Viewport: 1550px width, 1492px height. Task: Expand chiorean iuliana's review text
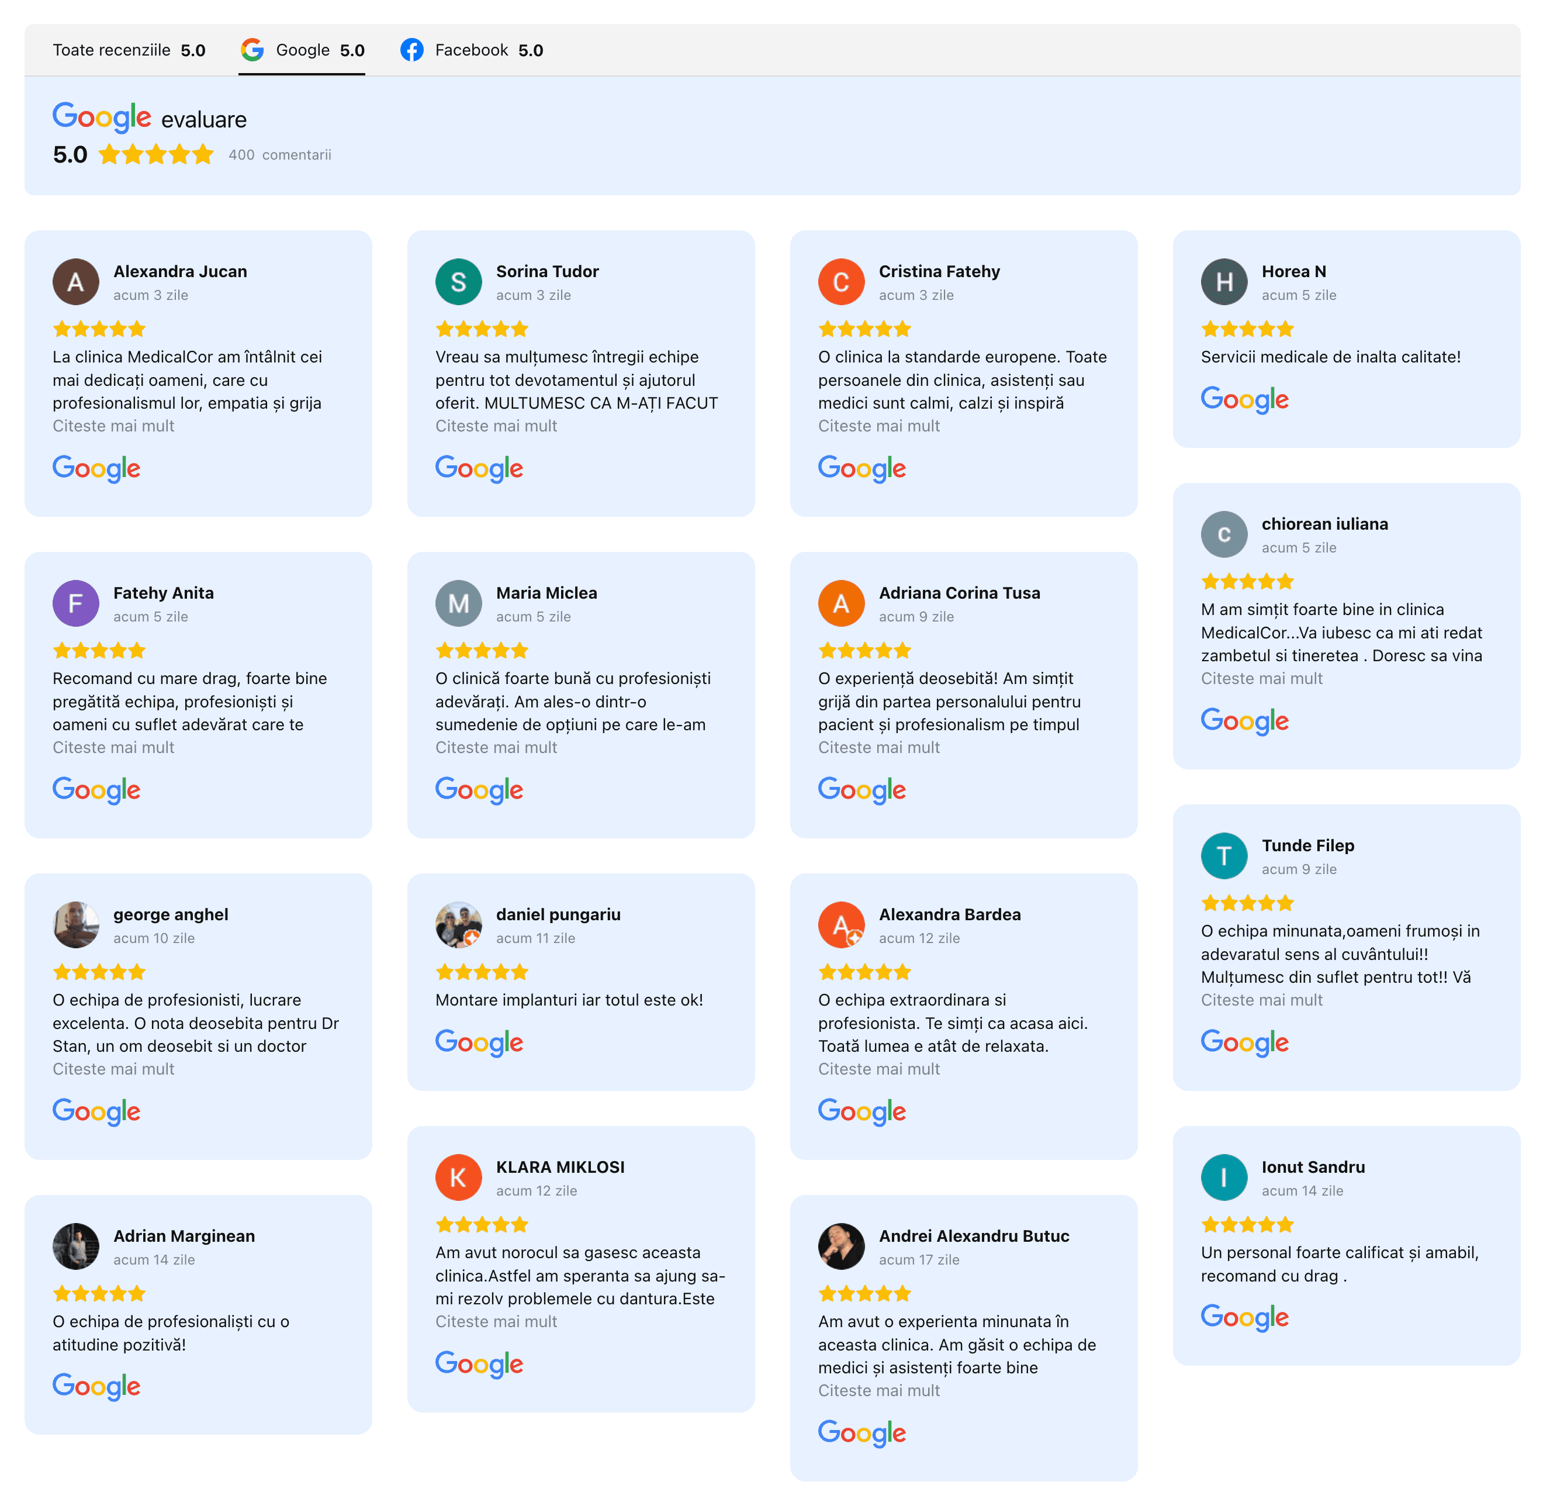[x=1261, y=679]
